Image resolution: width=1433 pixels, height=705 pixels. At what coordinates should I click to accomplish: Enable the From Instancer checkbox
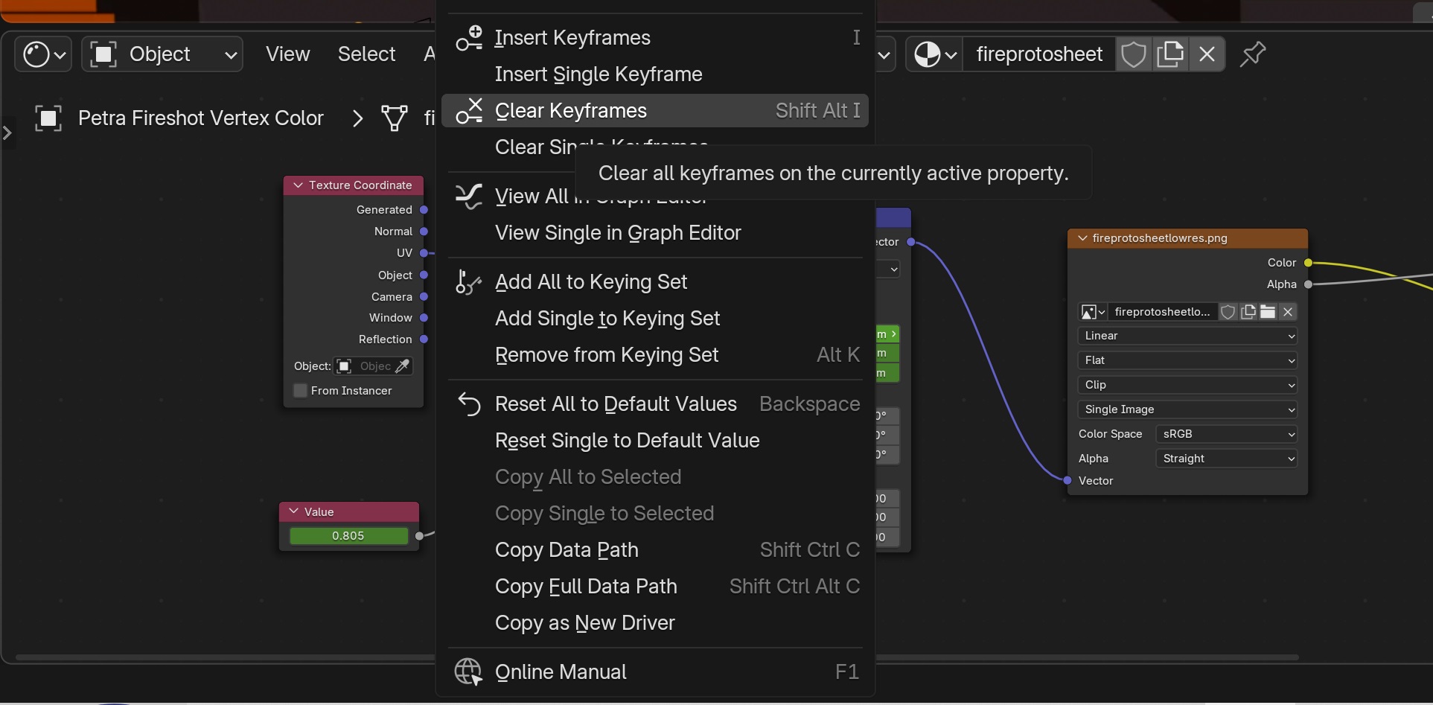[x=301, y=391]
